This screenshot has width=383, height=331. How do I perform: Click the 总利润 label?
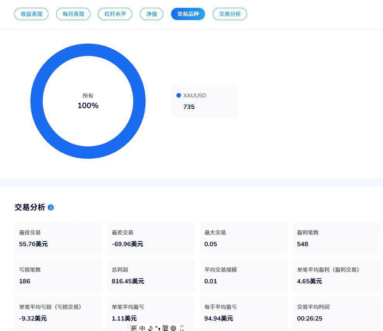click(x=120, y=270)
